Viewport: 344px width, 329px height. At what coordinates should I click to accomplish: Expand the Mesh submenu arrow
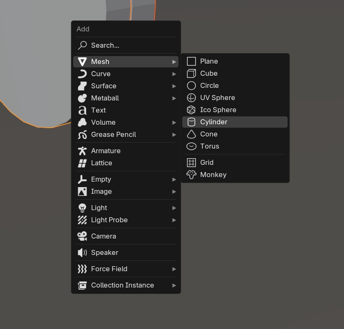(x=174, y=62)
